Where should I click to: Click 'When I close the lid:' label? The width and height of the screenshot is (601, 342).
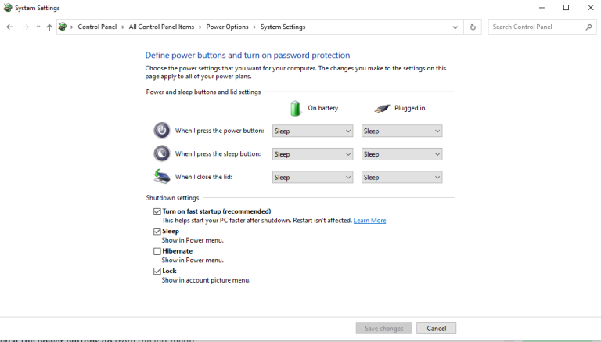[x=203, y=177]
